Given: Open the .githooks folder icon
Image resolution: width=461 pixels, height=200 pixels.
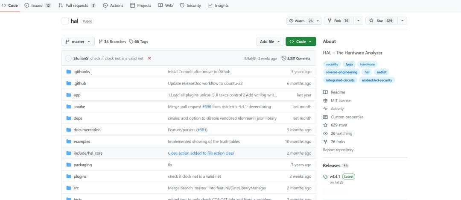Looking at the screenshot, I should click(69, 71).
